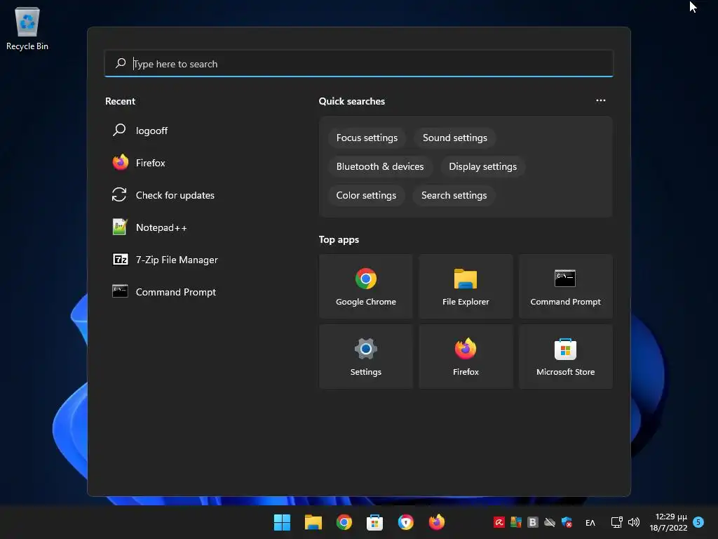Click the Avira tray icon
This screenshot has height=539, width=718.
click(499, 522)
